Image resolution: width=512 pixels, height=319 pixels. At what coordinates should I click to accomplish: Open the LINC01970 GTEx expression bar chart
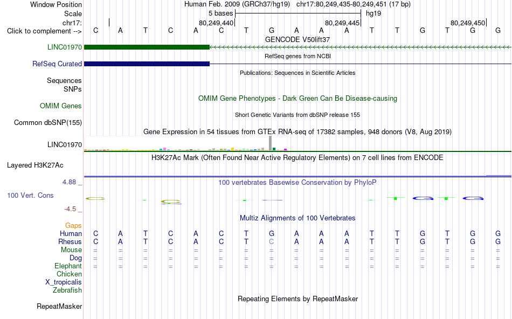185,143
